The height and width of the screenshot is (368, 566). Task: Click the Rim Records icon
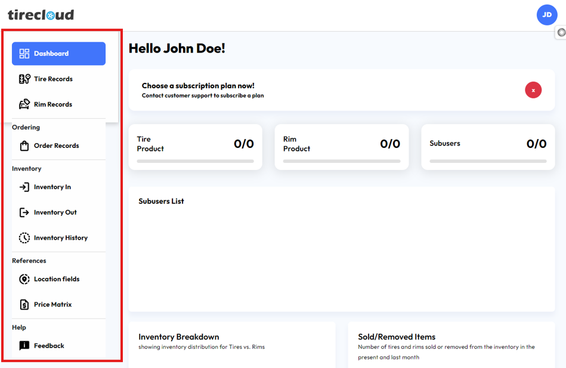[x=24, y=104]
